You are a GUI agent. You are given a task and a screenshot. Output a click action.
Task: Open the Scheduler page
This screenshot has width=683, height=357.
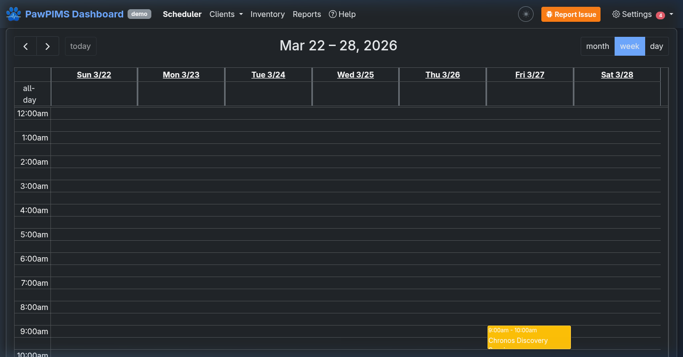tap(182, 14)
